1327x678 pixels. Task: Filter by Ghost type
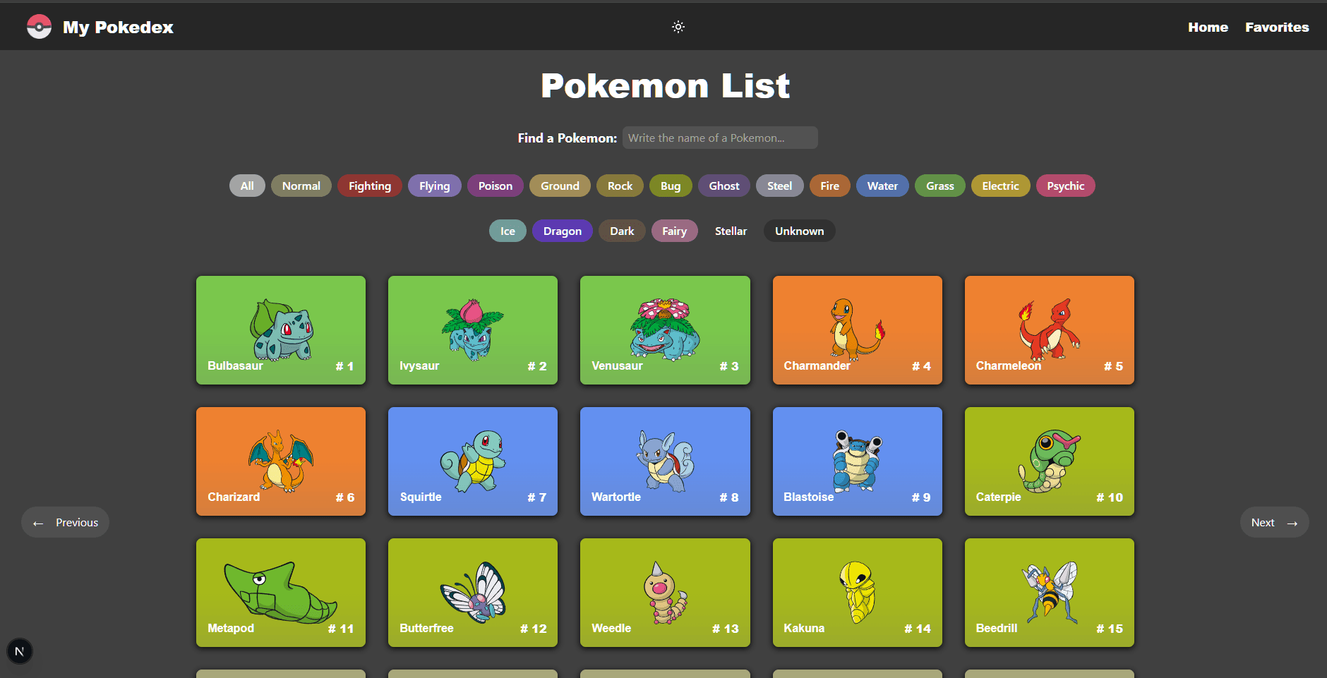(x=724, y=186)
